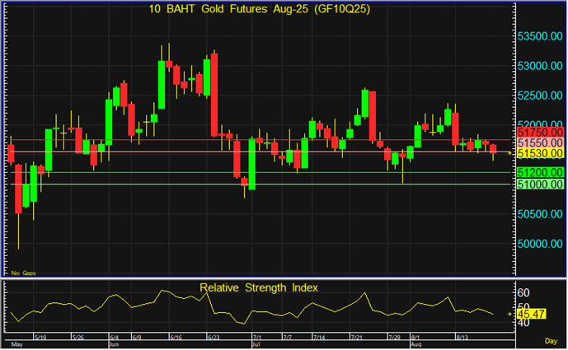
Task: Click the yellow 51530.00 current price label
Action: pyautogui.click(x=539, y=153)
